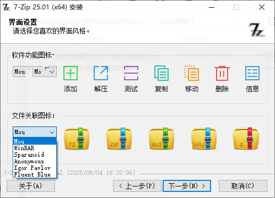This screenshot has height=198, width=275.
Task: Click the 添加 label text
Action: coord(71,89)
